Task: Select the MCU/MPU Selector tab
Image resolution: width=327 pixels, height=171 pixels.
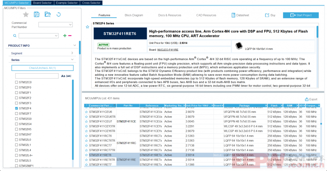Action: tap(16, 3)
